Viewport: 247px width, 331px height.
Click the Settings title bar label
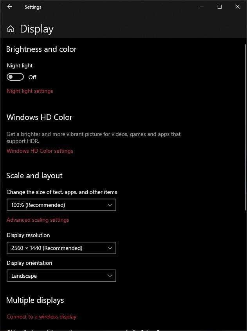32,7
